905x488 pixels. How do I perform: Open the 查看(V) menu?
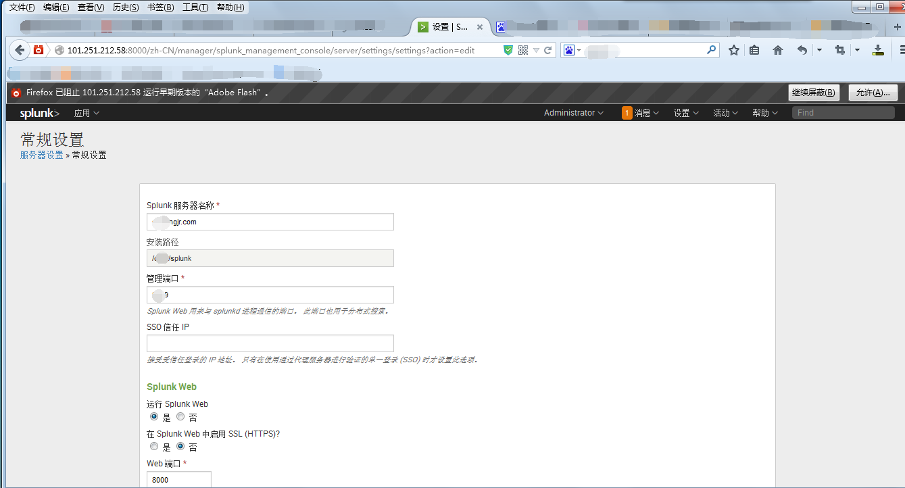click(91, 7)
